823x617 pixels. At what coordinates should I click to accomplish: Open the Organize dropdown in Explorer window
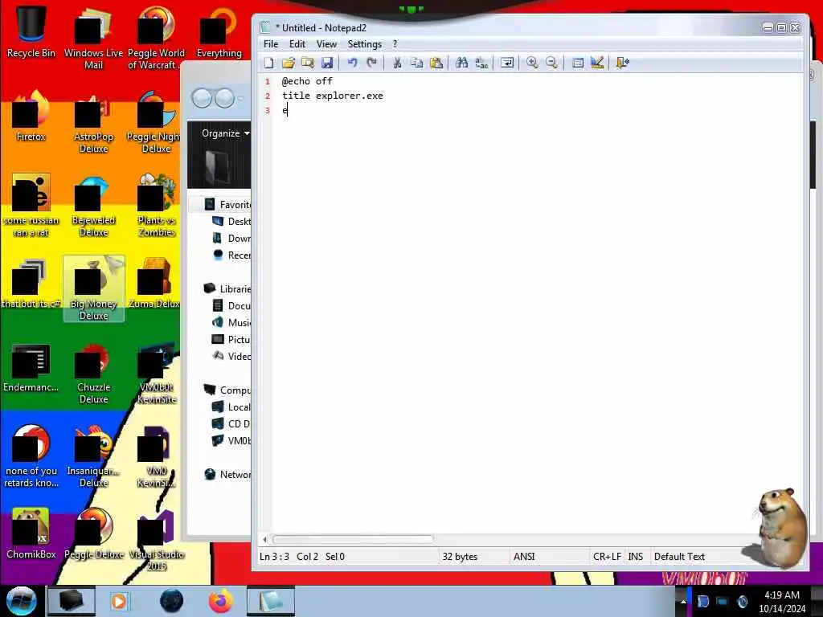point(225,133)
